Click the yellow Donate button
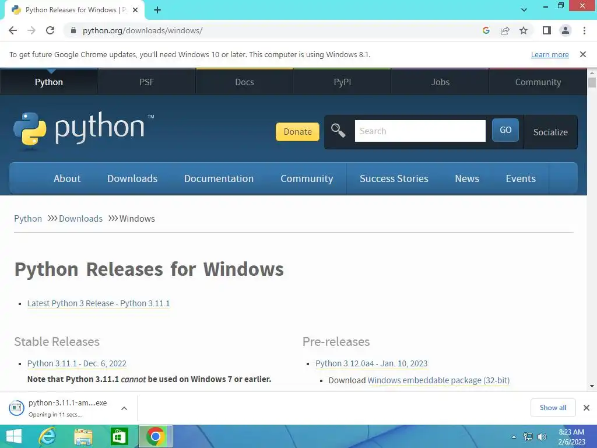 [297, 131]
